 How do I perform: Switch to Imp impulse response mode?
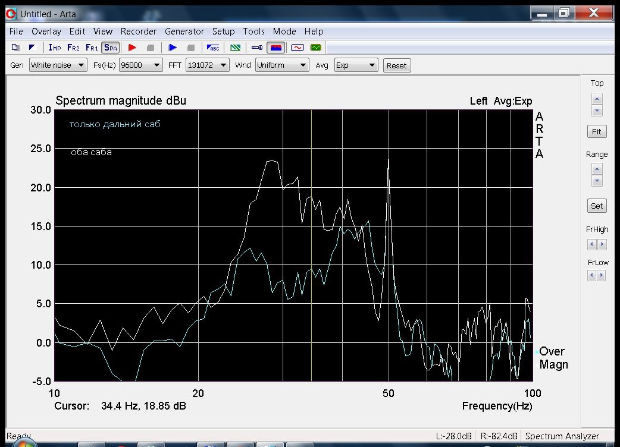(x=55, y=48)
